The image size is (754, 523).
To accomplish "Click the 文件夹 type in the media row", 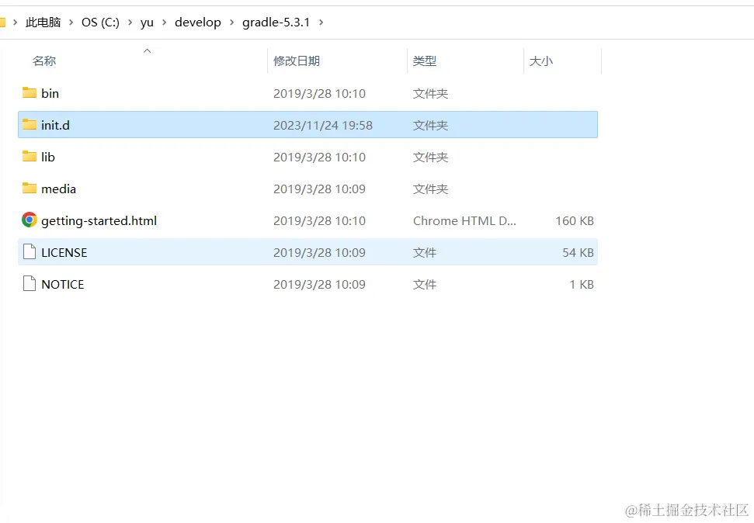I will click(x=430, y=189).
